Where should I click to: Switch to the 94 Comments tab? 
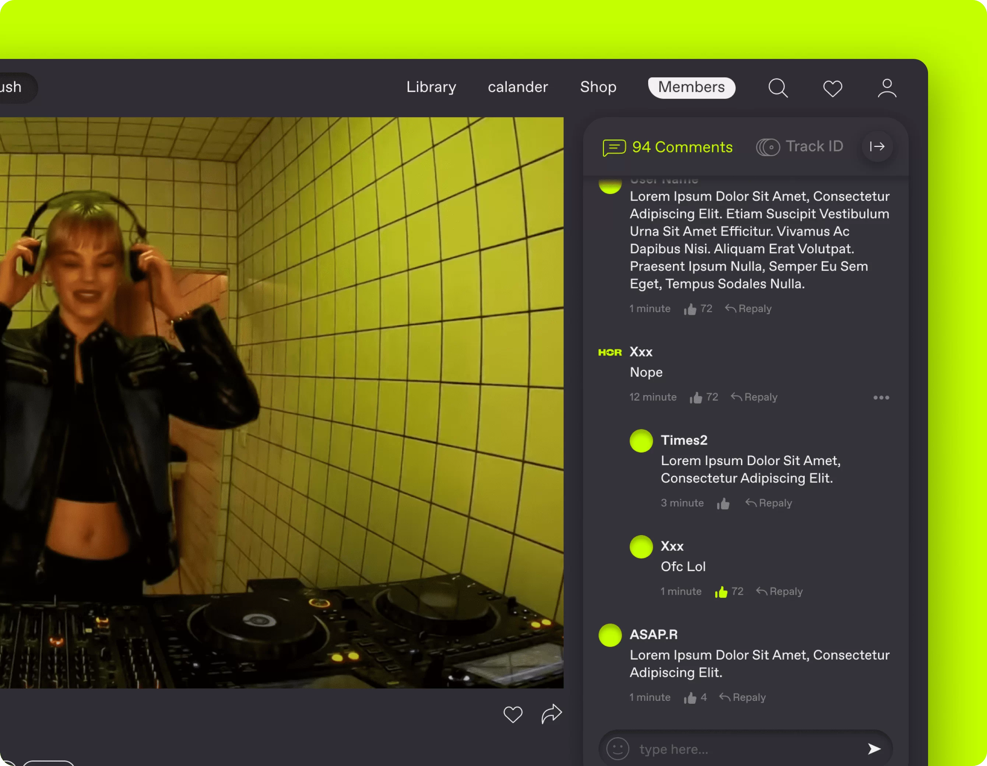[667, 147]
